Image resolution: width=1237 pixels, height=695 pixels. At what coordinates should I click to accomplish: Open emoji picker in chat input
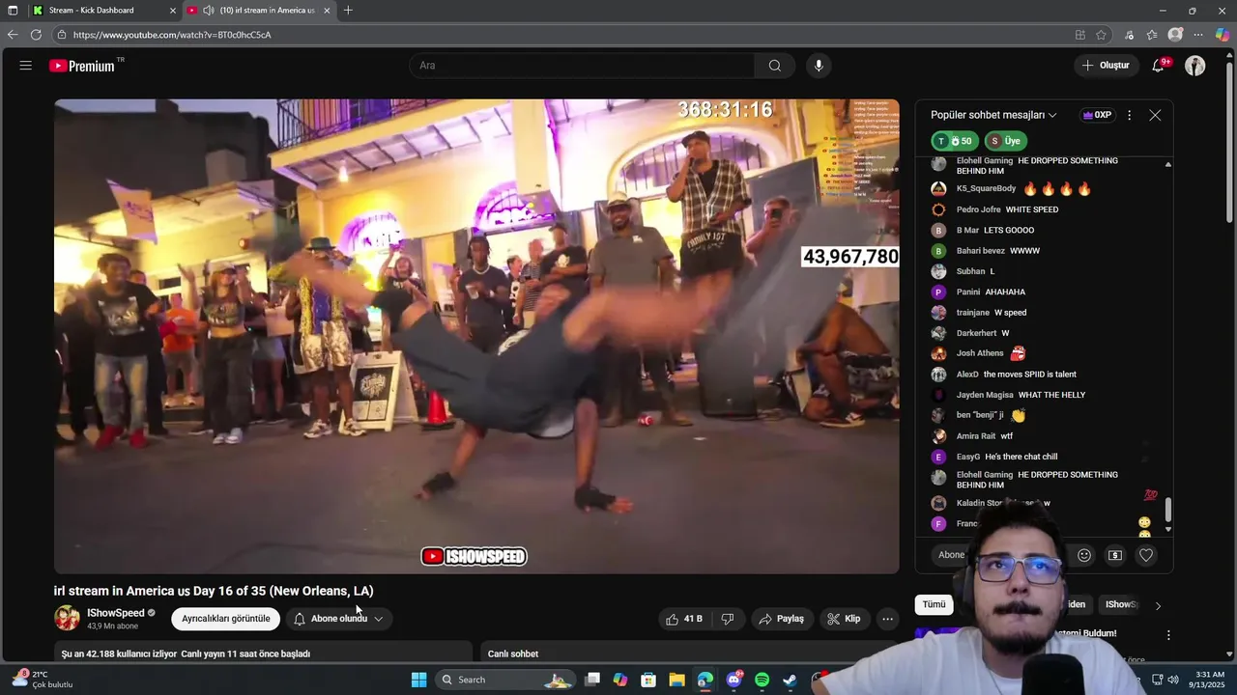point(1084,555)
